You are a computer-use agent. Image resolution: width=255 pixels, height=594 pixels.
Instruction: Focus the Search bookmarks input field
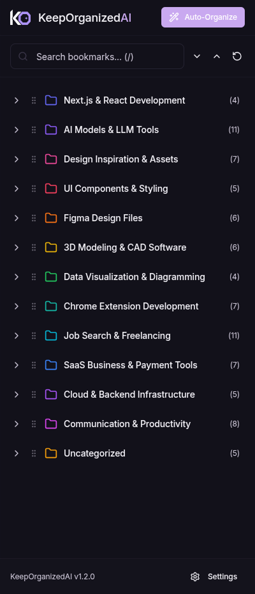pyautogui.click(x=97, y=56)
